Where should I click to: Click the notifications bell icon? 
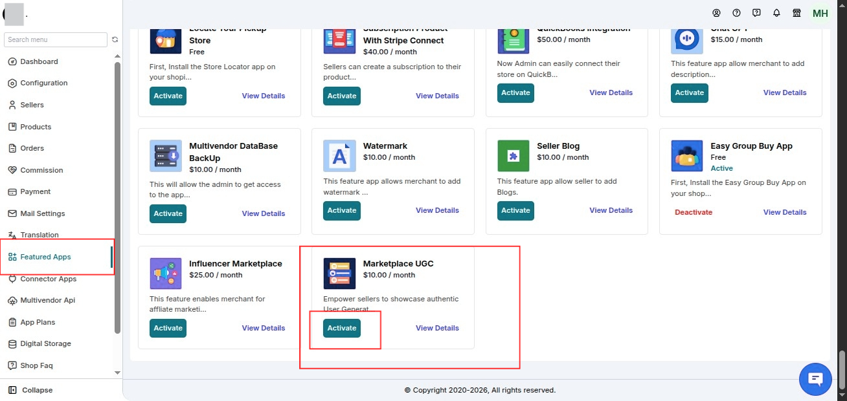coord(776,13)
